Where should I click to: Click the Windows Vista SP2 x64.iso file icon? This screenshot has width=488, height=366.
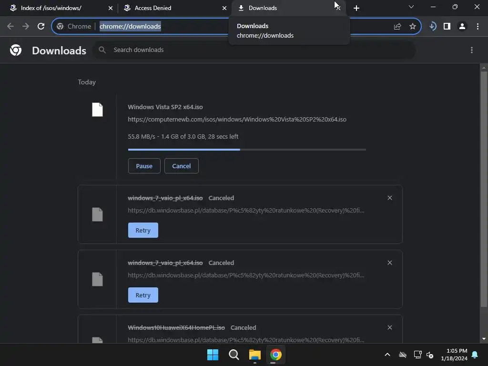click(97, 110)
